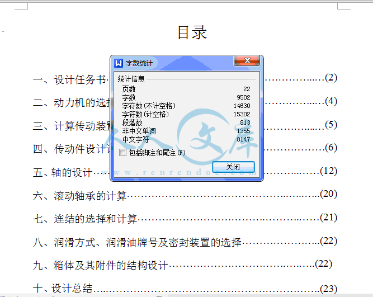
Task: Click the 关闭 button in dialog
Action: (233, 167)
